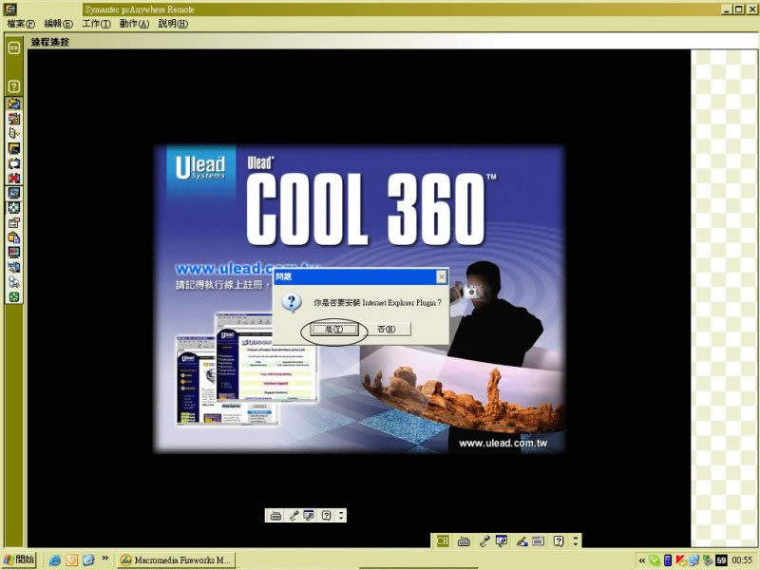This screenshot has width=760, height=570.
Task: Click the red X icon in left toolbar
Action: [x=14, y=178]
